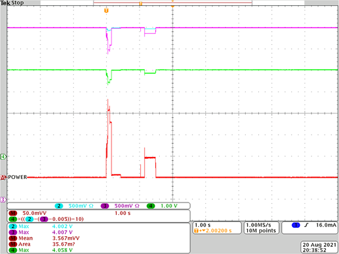The image size is (339, 254).
Task: Click the 3.567mVV mean value
Action: pos(66,238)
